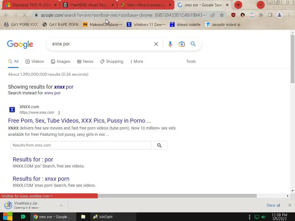Select the All results tab
Viewport: 295px width, 221px height.
(13, 62)
